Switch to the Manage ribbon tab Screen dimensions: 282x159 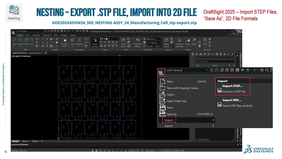pos(64,35)
